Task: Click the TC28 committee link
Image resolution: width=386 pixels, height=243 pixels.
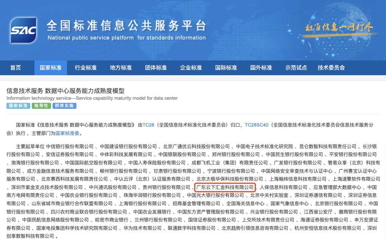Action: point(148,125)
